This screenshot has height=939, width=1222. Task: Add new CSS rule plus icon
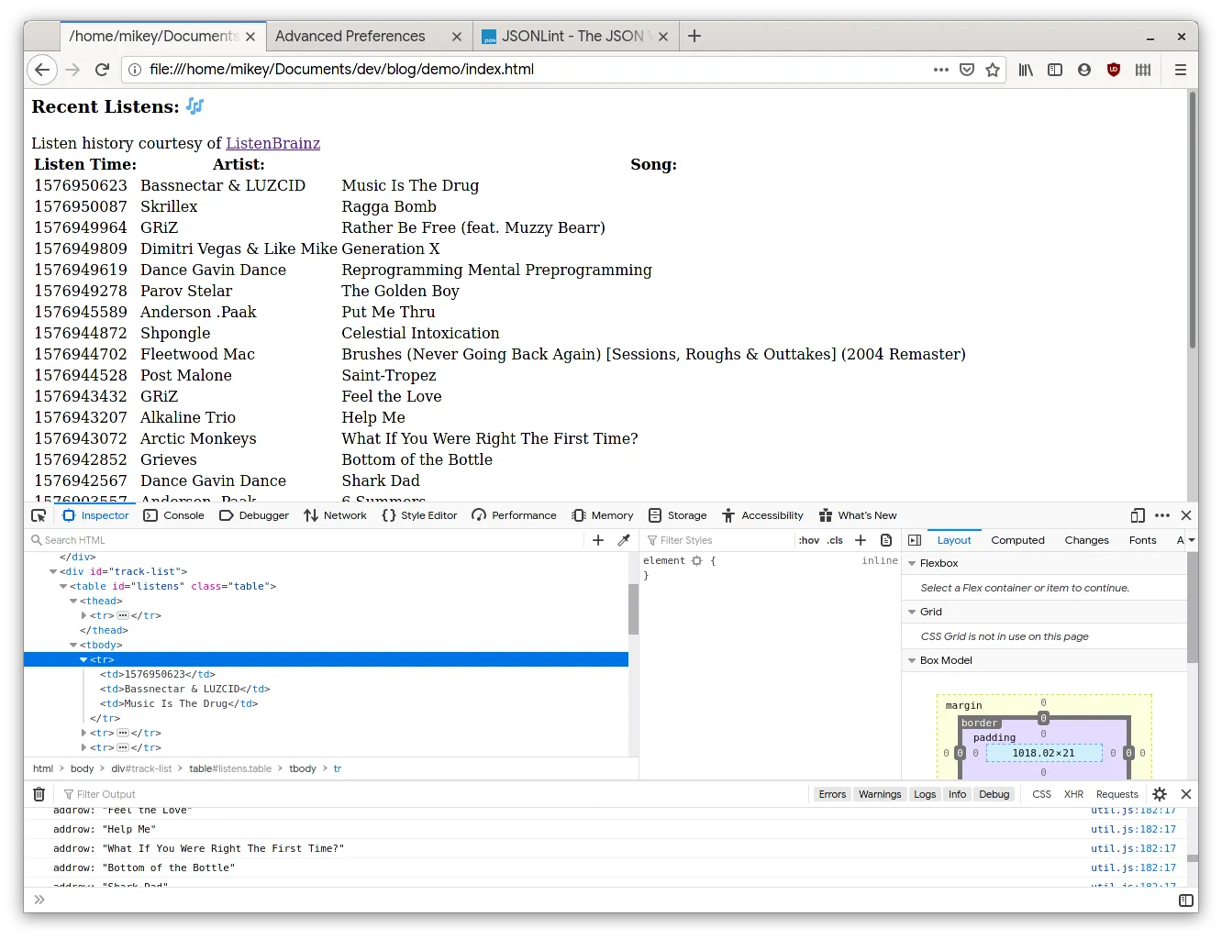[861, 540]
